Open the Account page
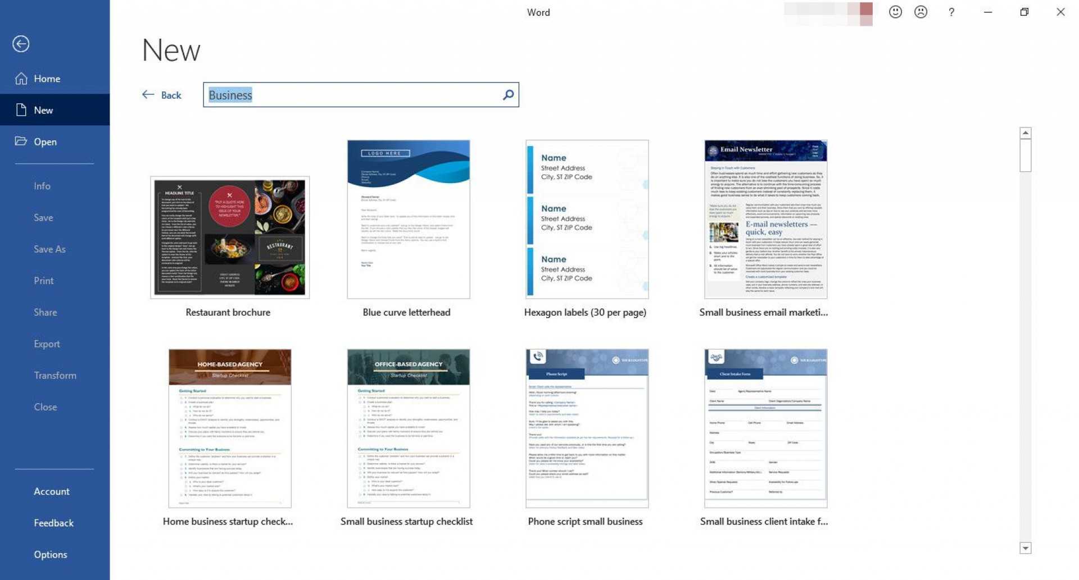The width and height of the screenshot is (1079, 580). tap(52, 491)
